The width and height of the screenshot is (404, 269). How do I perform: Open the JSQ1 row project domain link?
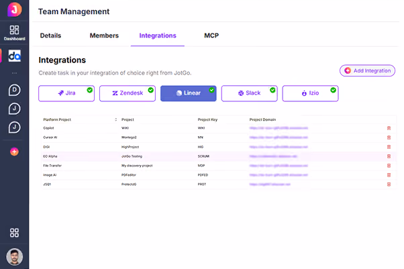point(270,184)
